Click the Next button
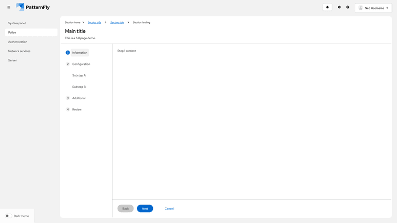This screenshot has height=223, width=397. [145, 209]
